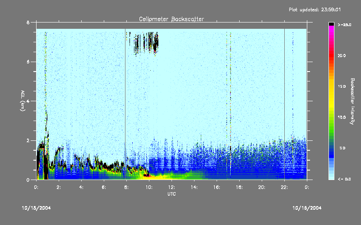Click the "Ceilometer Backscatter" plot title
Screen dimensions: 361x225
[x=171, y=19]
